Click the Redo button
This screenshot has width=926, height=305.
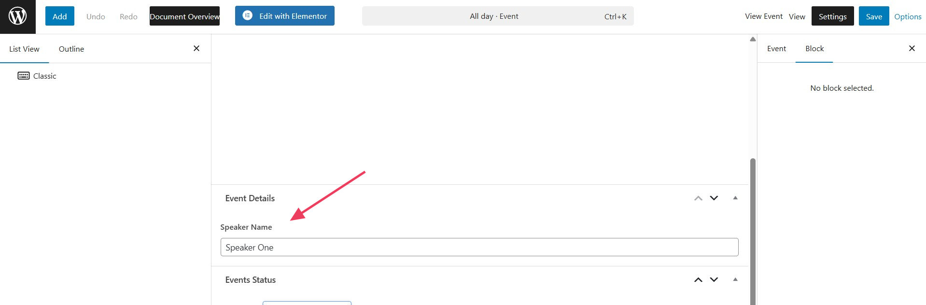click(128, 16)
